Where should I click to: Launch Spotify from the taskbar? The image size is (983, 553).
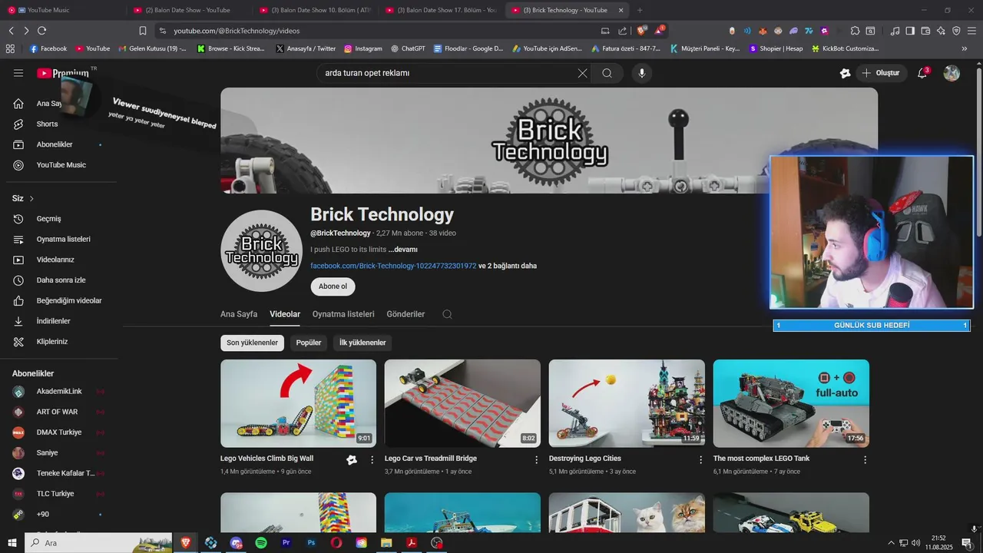[x=260, y=543]
